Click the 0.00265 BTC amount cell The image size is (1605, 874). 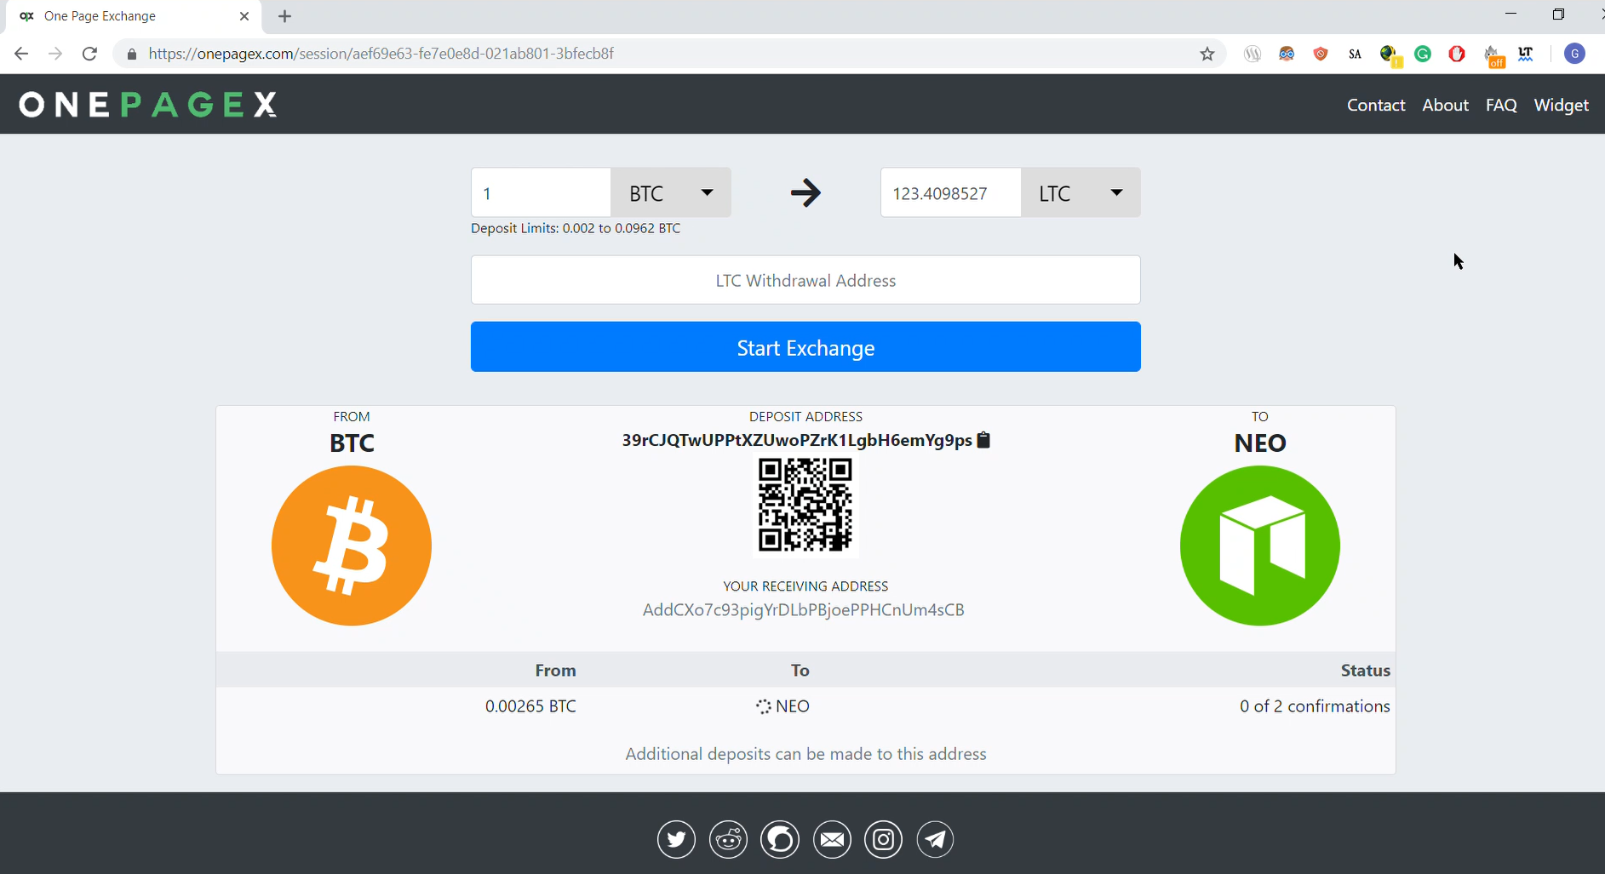tap(530, 706)
